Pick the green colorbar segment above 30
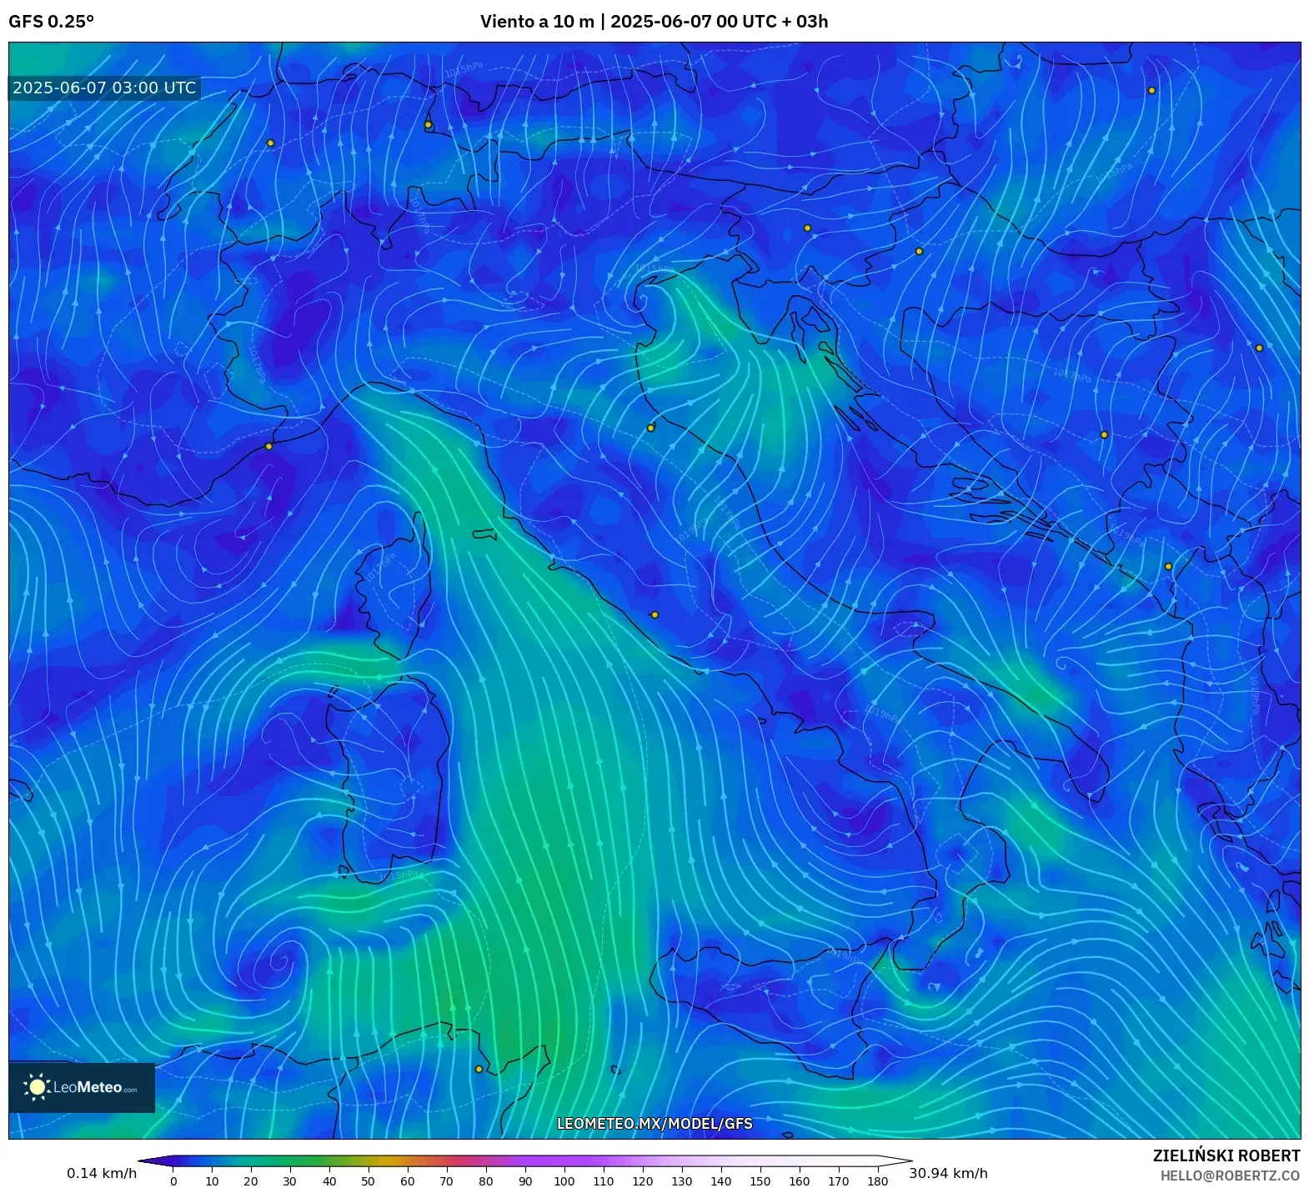 coord(290,1160)
